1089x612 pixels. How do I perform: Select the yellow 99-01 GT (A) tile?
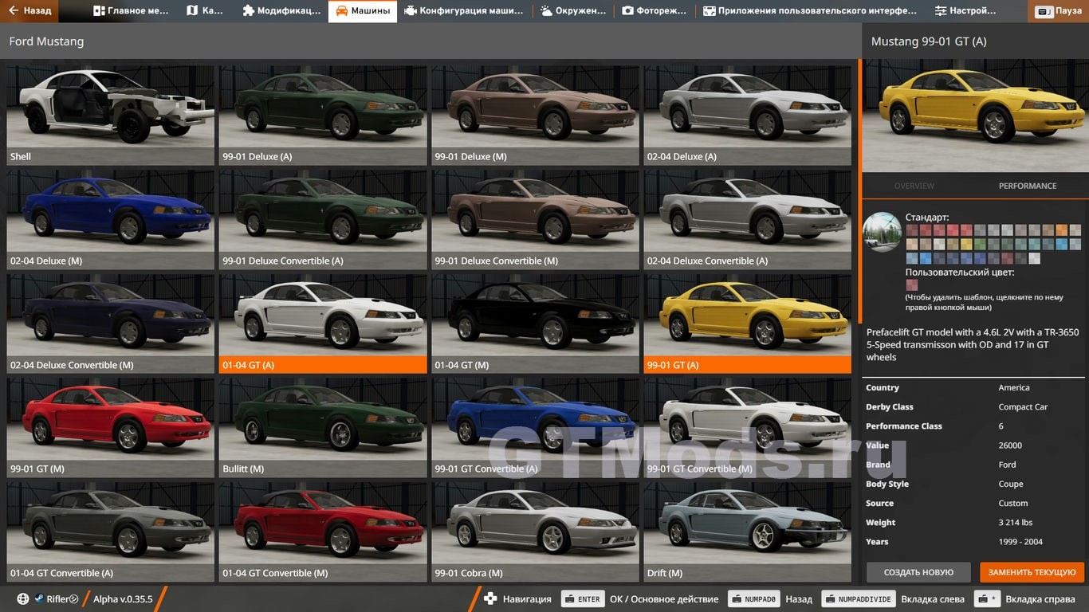click(748, 324)
